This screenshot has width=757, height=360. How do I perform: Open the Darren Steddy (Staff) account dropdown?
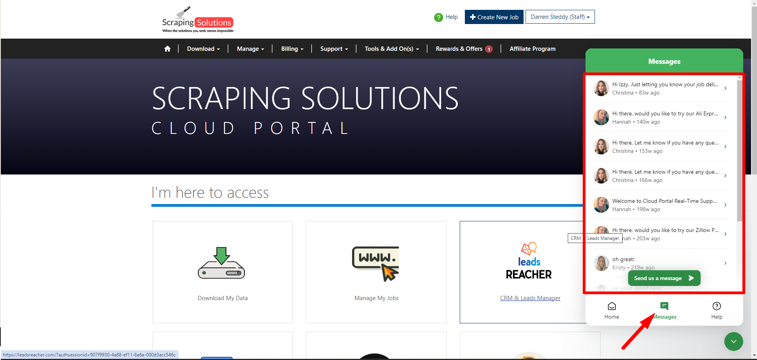tap(560, 17)
